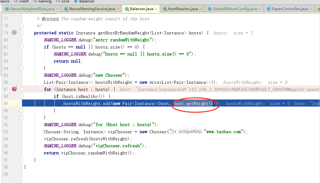320x183 pixels.
Task: Switch to the PaperController.java tab
Action: pos(290,9)
